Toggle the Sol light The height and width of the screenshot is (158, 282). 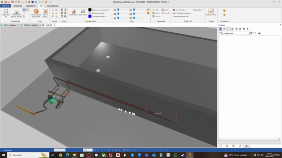[x=156, y=10]
